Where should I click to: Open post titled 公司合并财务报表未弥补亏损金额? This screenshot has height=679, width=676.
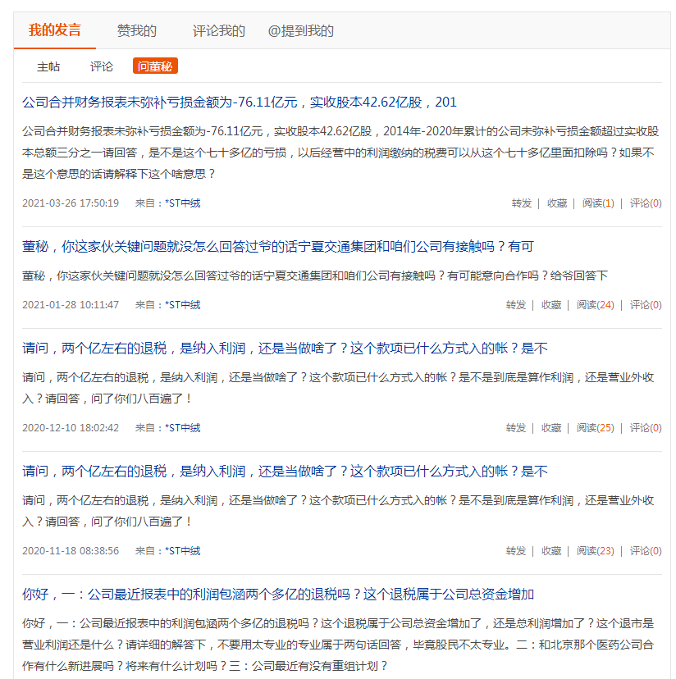coord(240,103)
